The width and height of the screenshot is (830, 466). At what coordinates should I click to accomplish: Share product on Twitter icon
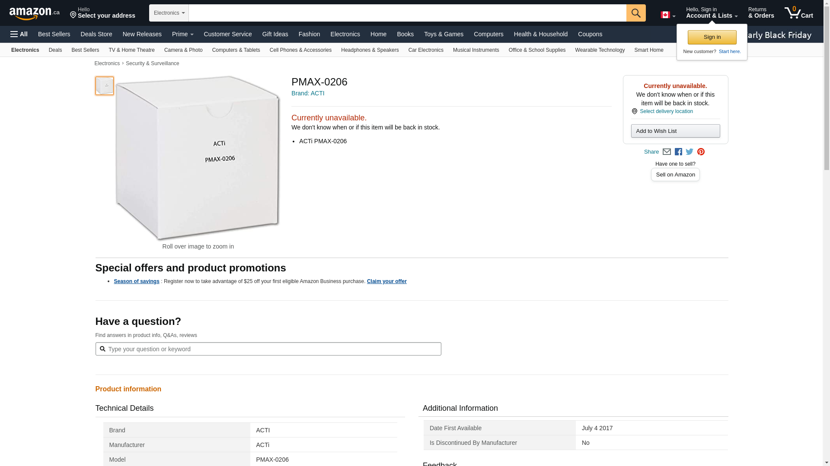(x=690, y=152)
